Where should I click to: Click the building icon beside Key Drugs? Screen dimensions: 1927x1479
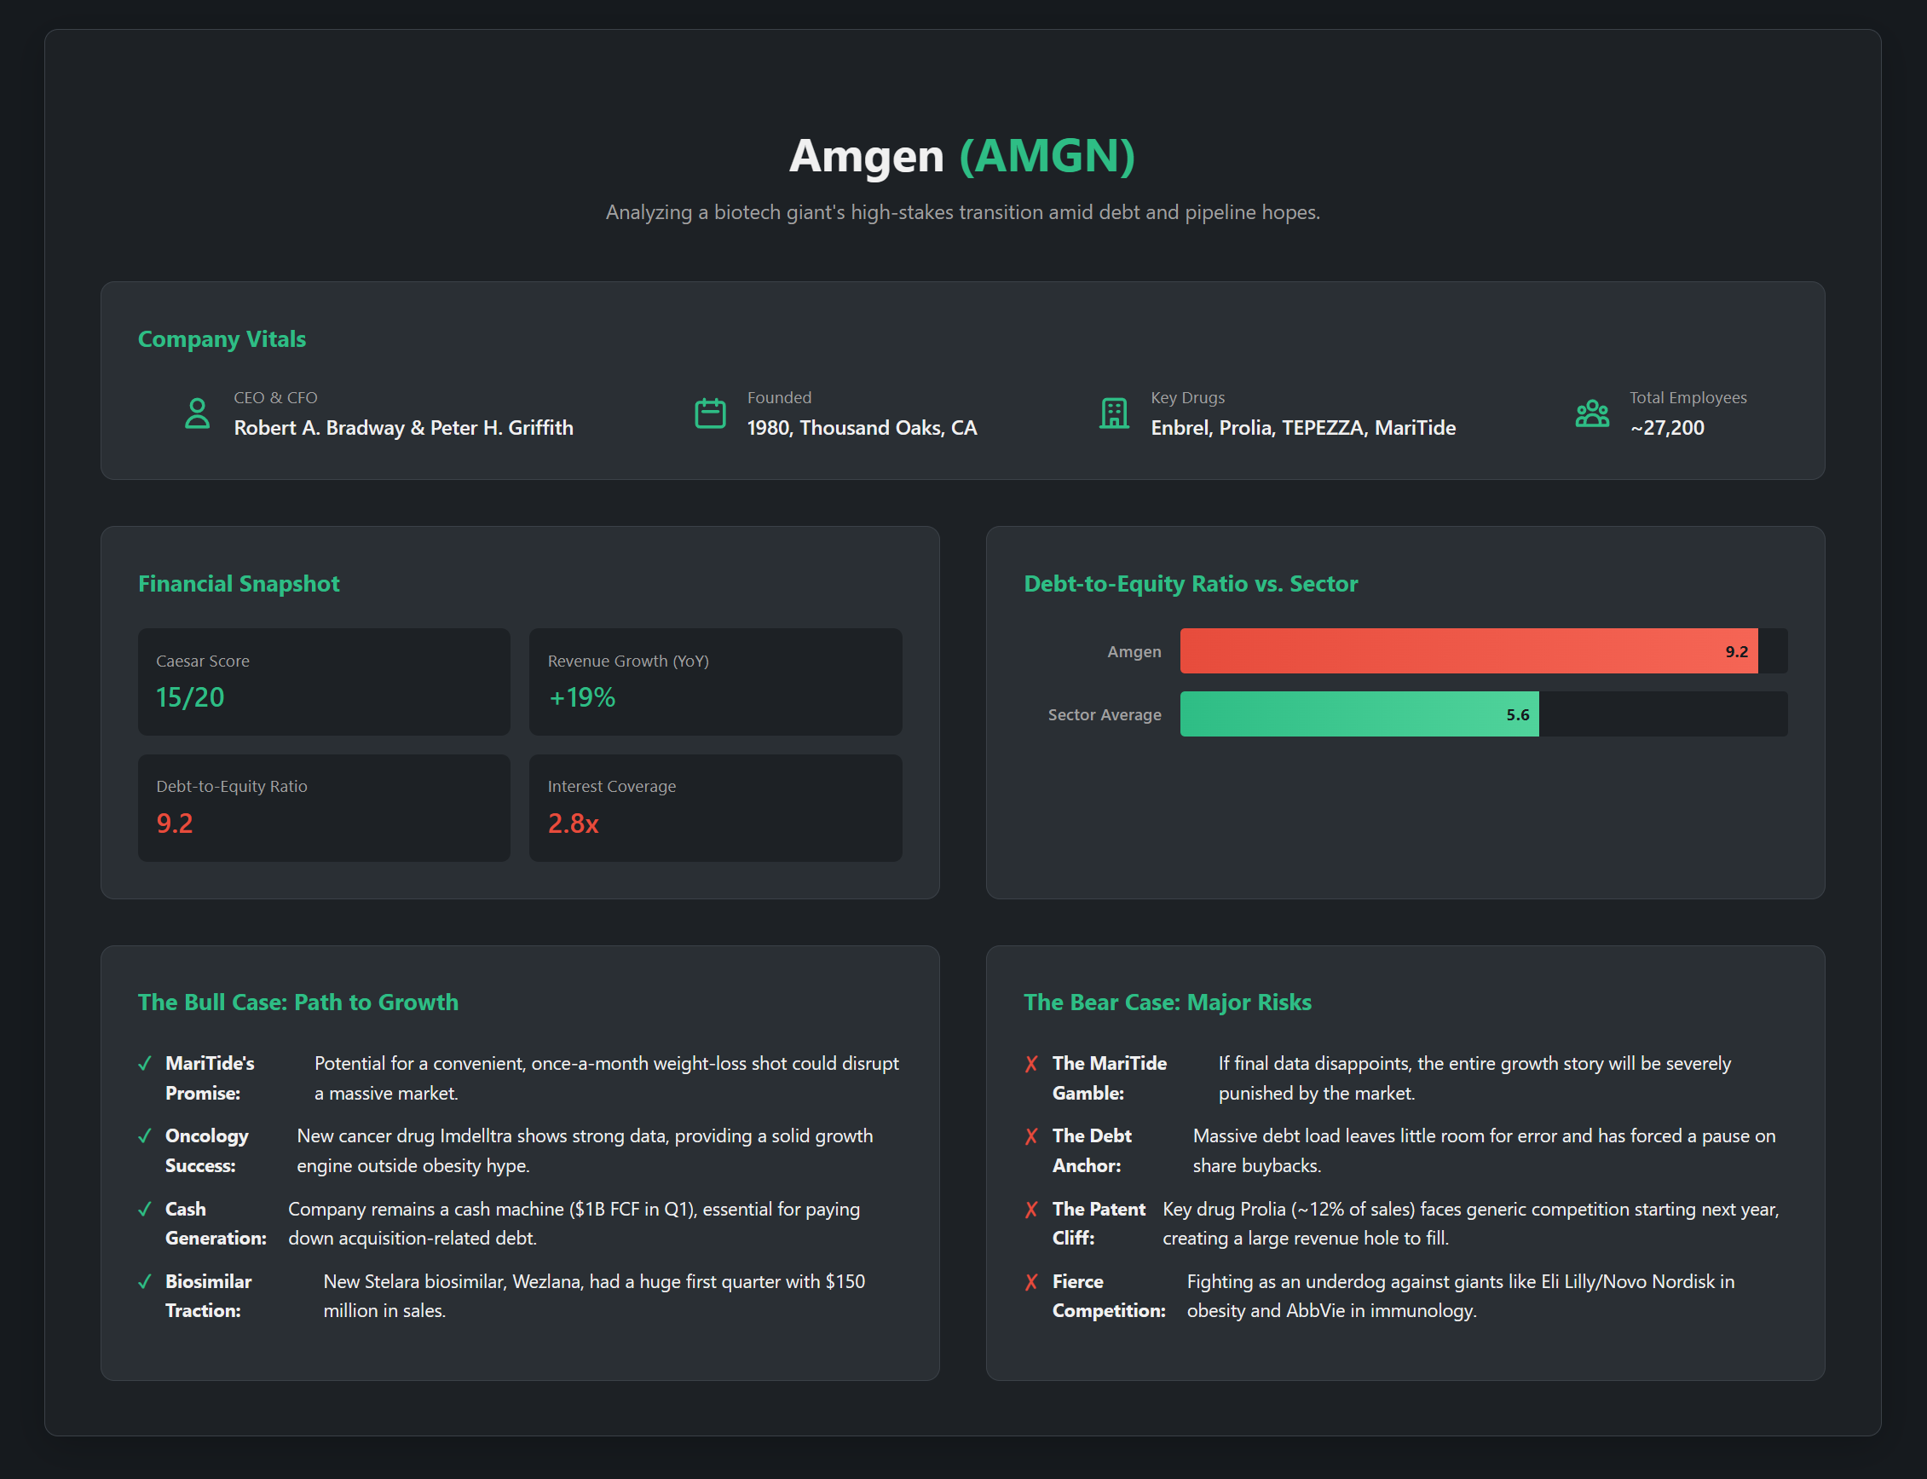[x=1115, y=413]
